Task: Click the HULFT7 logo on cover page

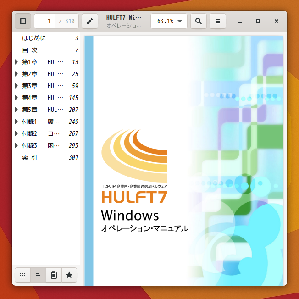Action: pos(134,197)
